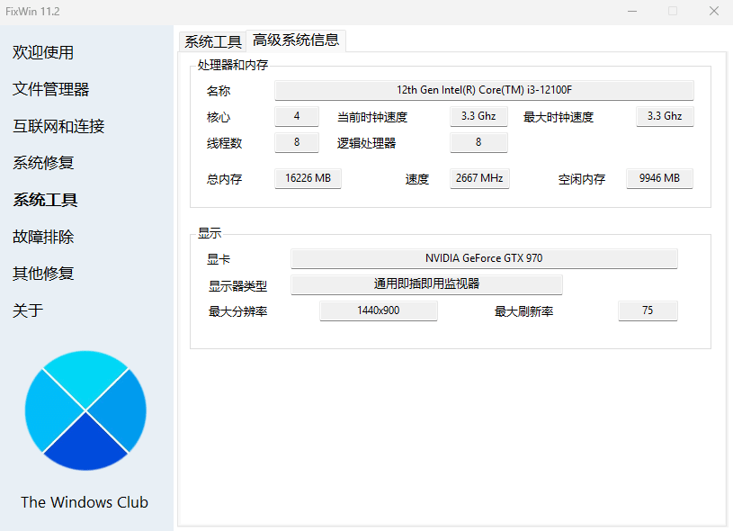Click the 核心 value 4
The height and width of the screenshot is (531, 733).
pyautogui.click(x=297, y=116)
